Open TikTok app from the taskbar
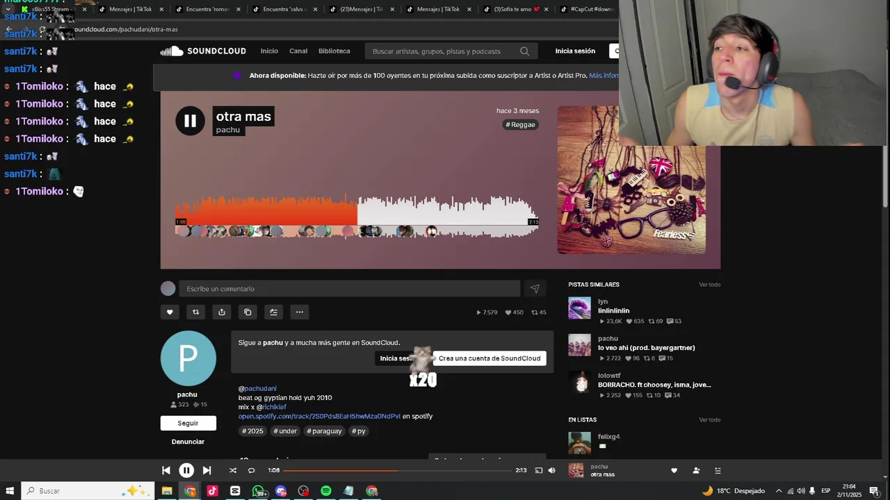This screenshot has width=890, height=500. [212, 491]
